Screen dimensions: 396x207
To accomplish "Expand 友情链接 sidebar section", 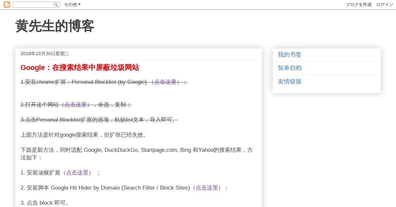I will coord(290,82).
